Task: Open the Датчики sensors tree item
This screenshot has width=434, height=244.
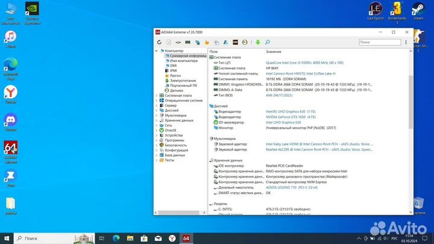Action: click(x=176, y=91)
